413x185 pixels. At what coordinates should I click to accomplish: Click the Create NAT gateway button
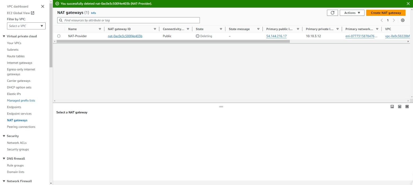coord(386,13)
